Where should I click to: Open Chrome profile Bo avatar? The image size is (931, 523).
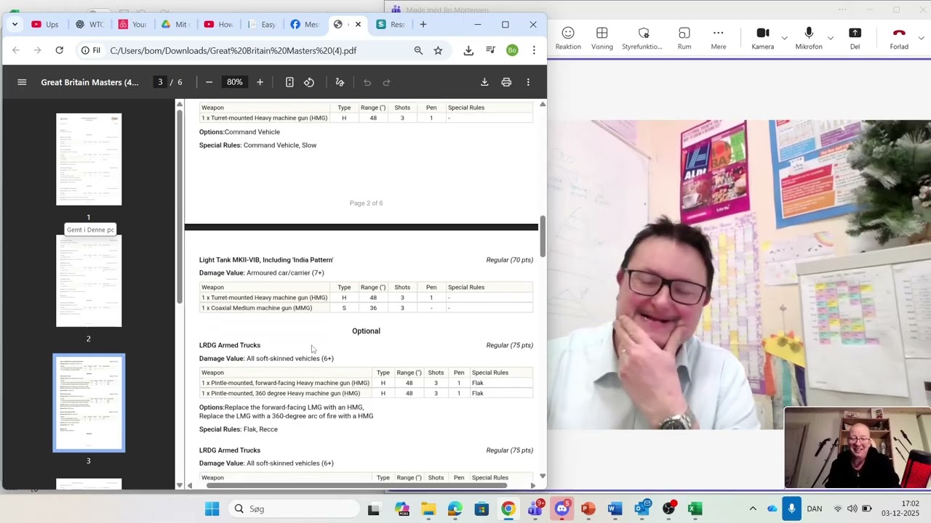pos(512,50)
